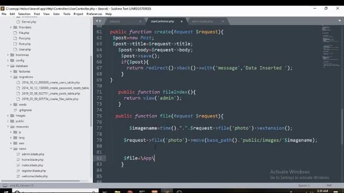The height and width of the screenshot is (193, 344).
Task: Open the File menu
Action: 4,14
